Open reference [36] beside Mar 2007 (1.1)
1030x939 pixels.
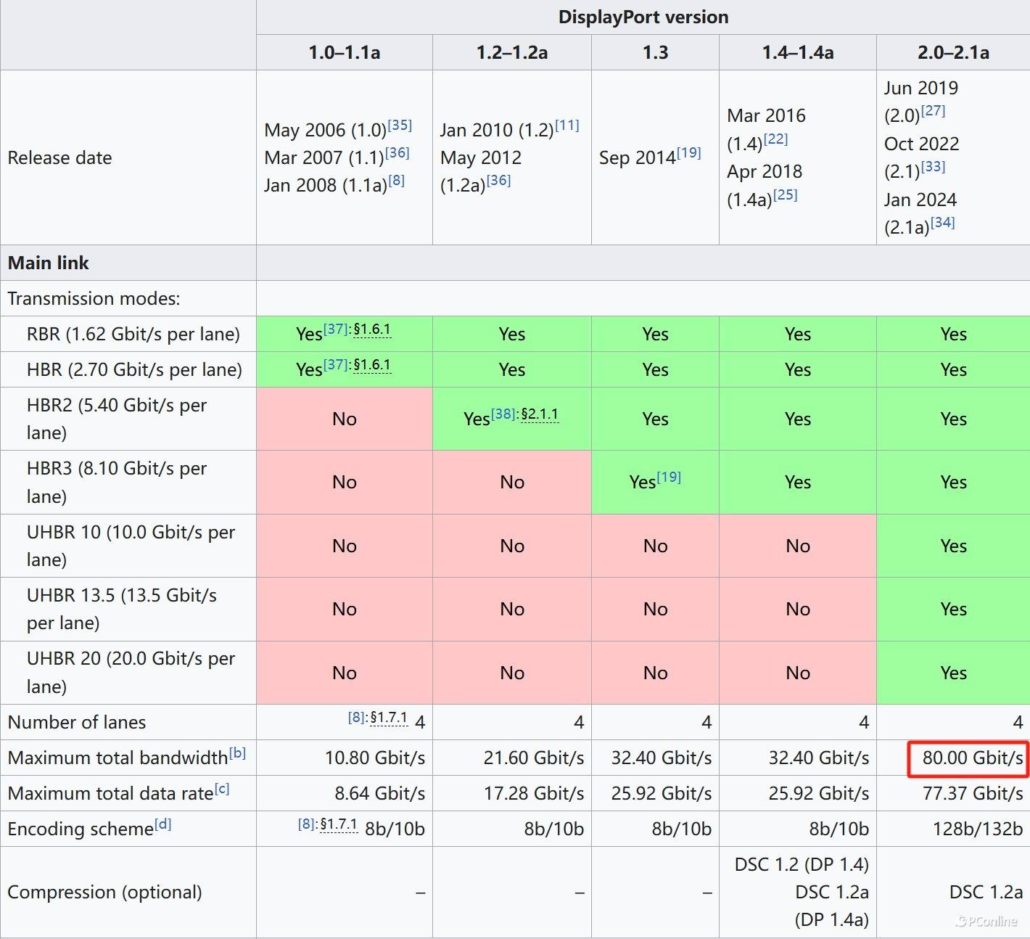click(x=397, y=153)
